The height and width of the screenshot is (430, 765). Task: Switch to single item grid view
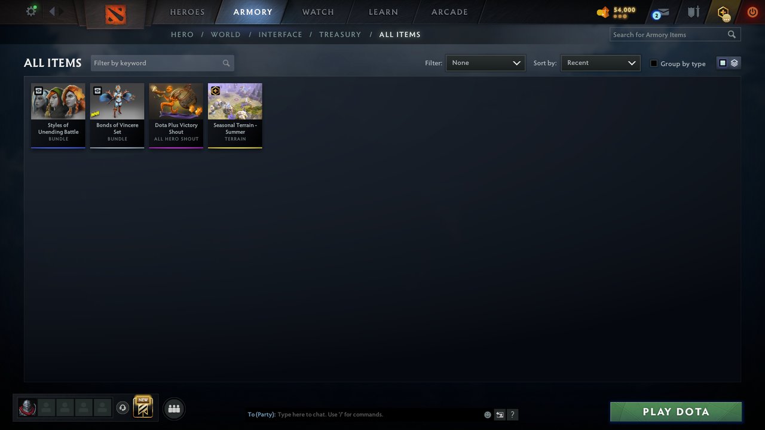[723, 63]
